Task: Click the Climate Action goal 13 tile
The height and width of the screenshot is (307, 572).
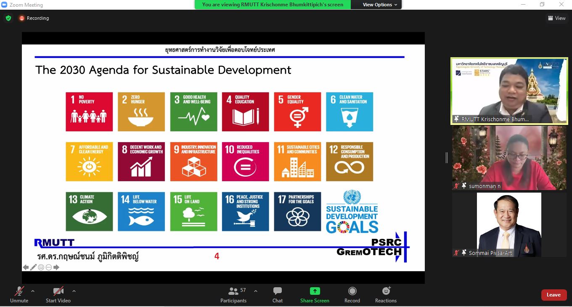Action: click(x=89, y=212)
